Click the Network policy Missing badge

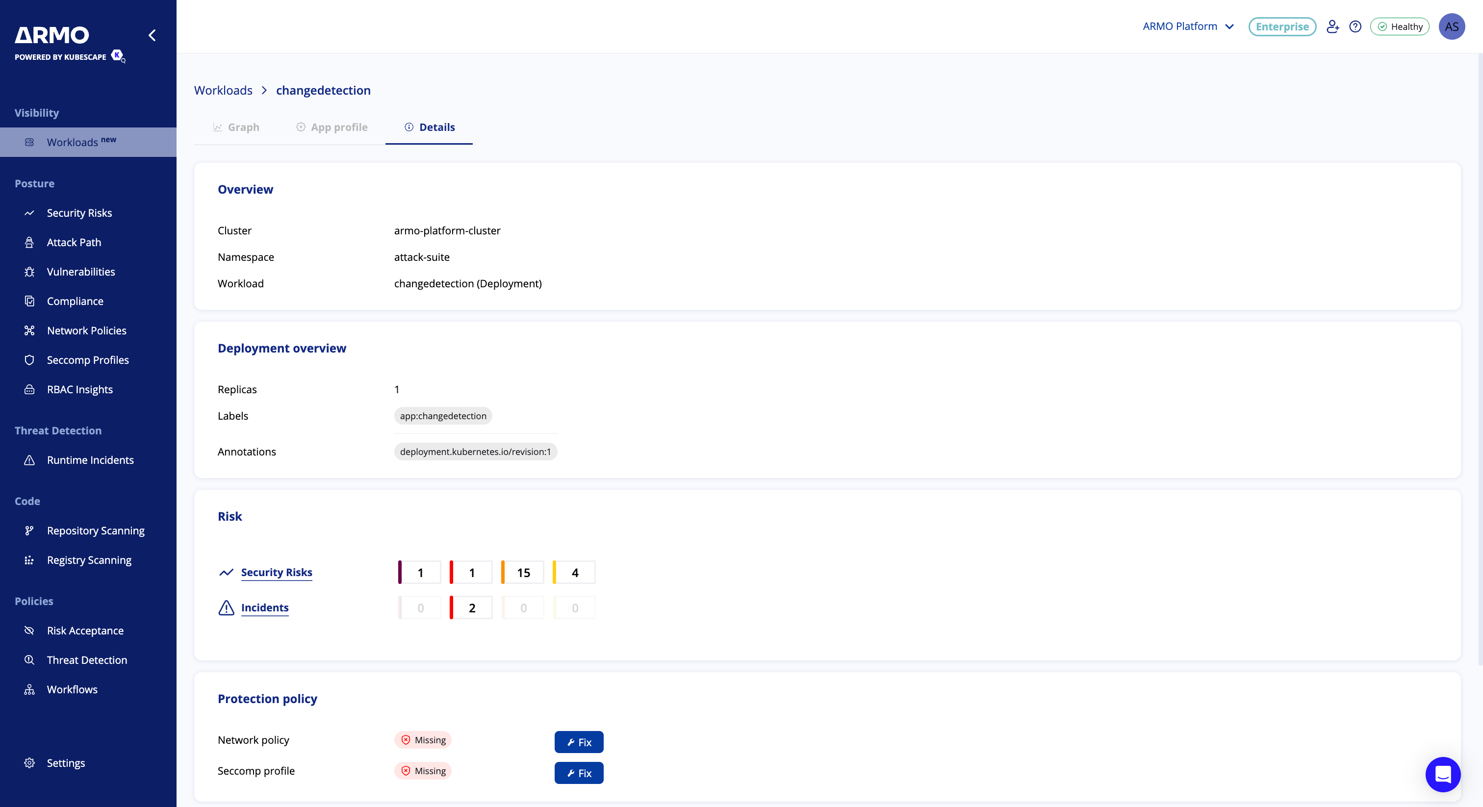423,740
